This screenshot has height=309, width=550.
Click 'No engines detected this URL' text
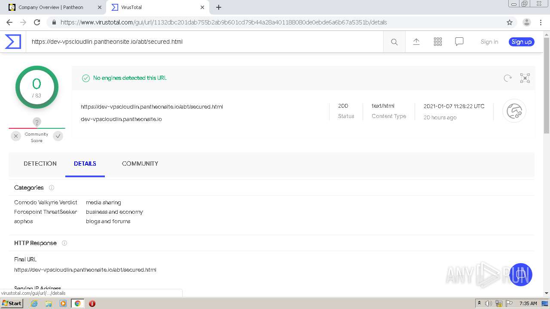coord(130,78)
